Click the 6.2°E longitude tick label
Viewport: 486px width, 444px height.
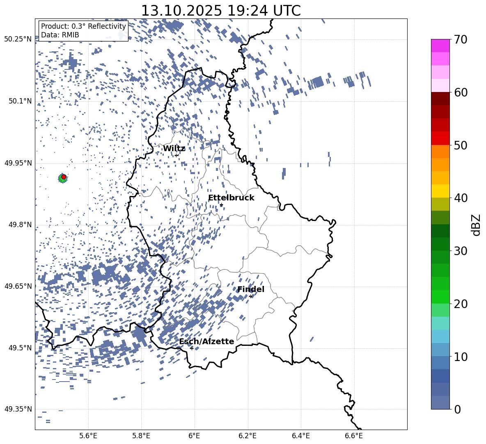point(248,436)
